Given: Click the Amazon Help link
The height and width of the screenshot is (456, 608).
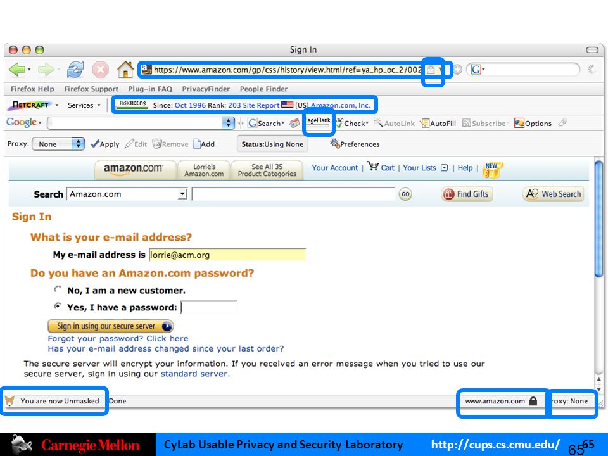Looking at the screenshot, I should click(x=465, y=168).
